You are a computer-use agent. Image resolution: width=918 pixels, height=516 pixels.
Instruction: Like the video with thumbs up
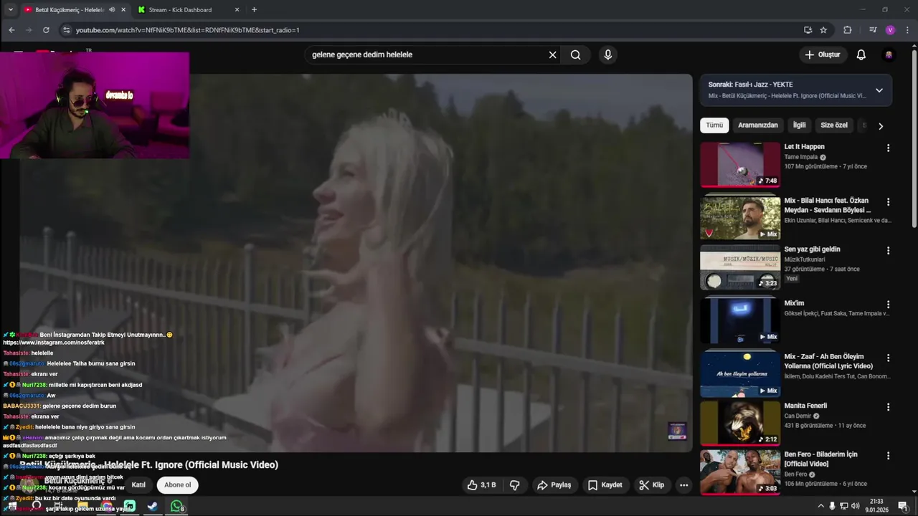[481, 485]
